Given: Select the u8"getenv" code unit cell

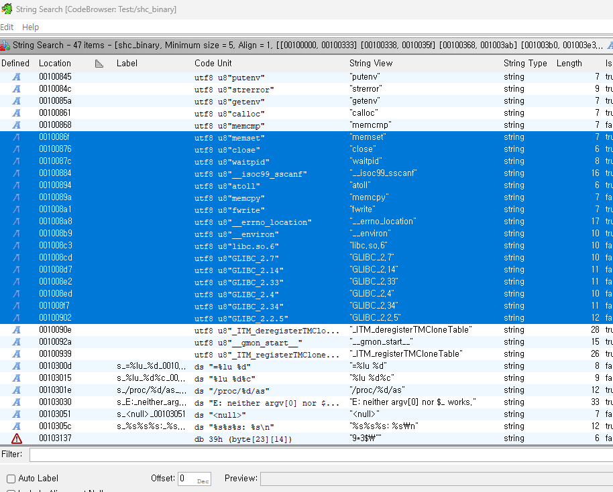Looking at the screenshot, I should point(229,102).
